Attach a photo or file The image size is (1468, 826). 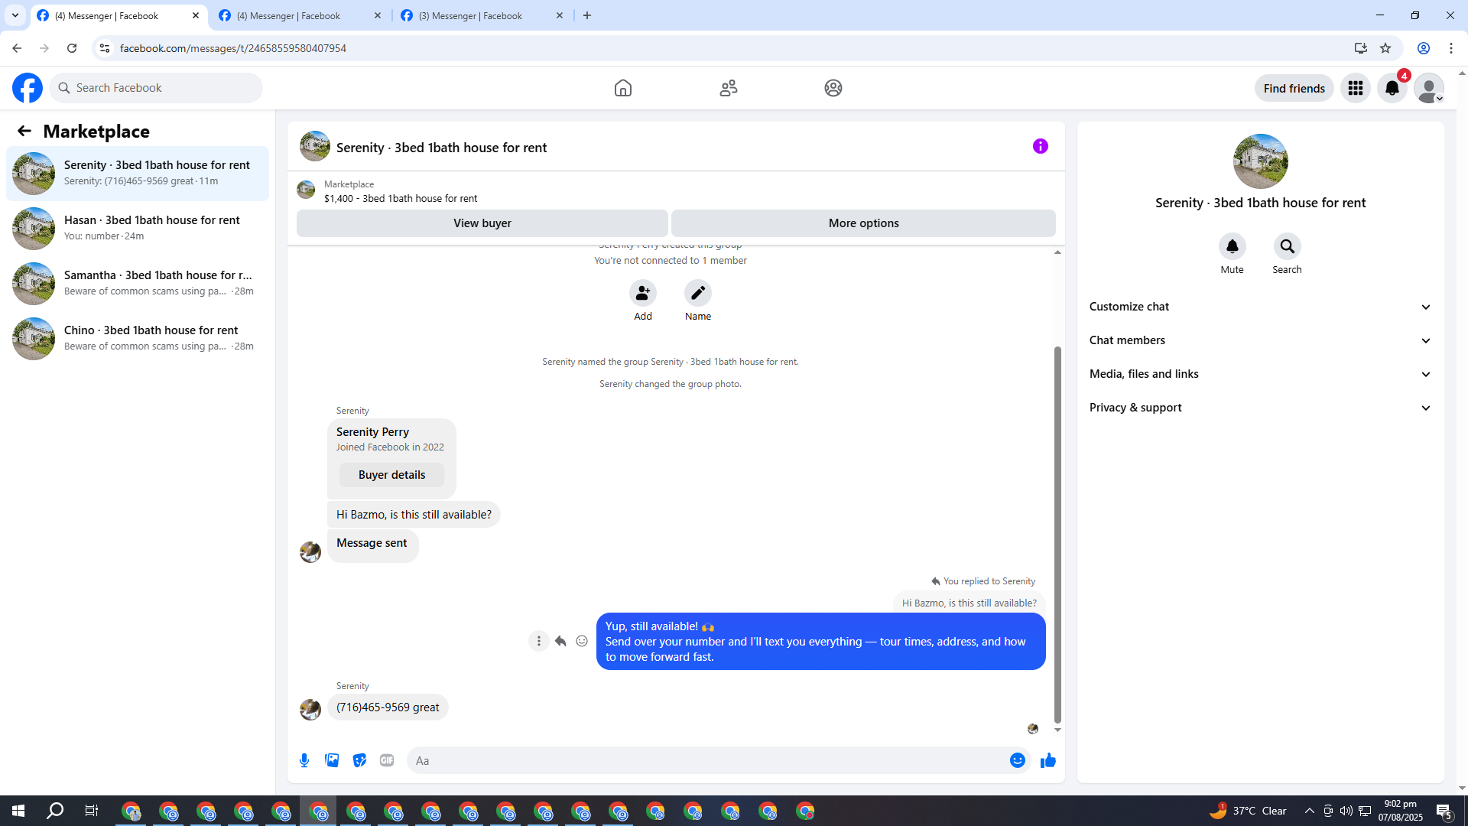[x=332, y=760]
